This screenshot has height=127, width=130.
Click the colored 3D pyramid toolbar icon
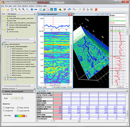(x=60, y=10)
